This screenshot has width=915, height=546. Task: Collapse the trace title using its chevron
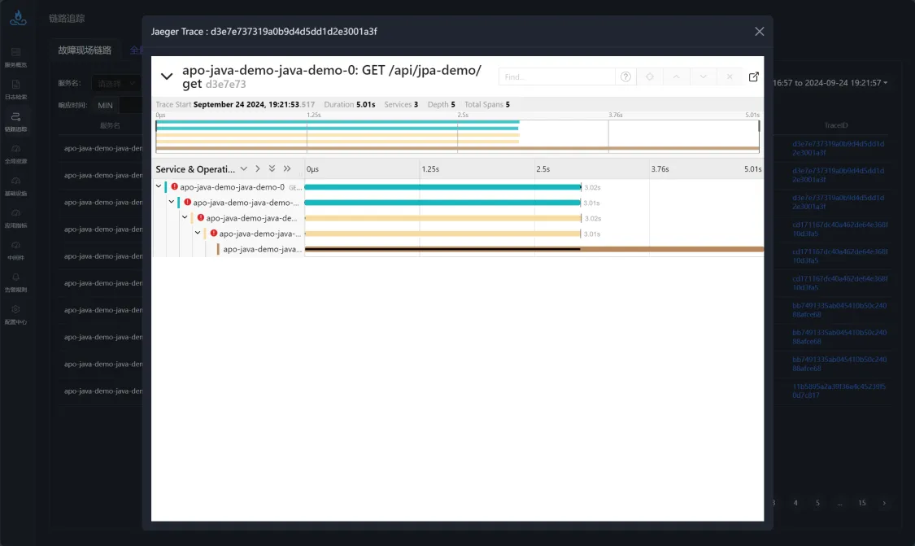pyautogui.click(x=166, y=76)
